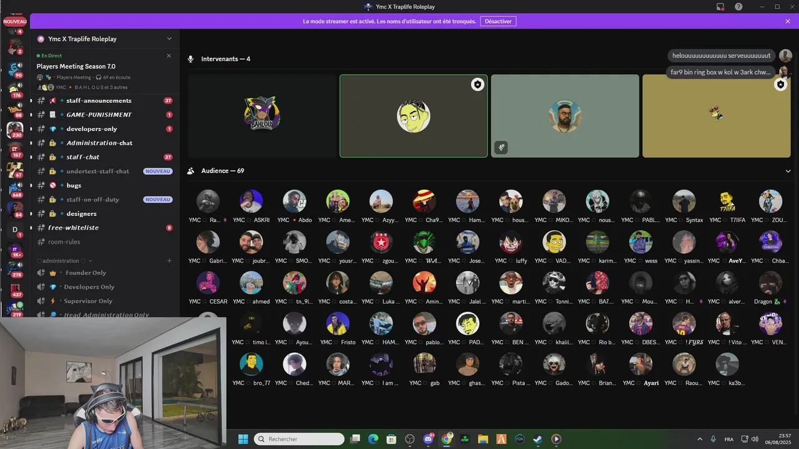Open staff-announcements channel
This screenshot has height=449, width=799.
105,100
